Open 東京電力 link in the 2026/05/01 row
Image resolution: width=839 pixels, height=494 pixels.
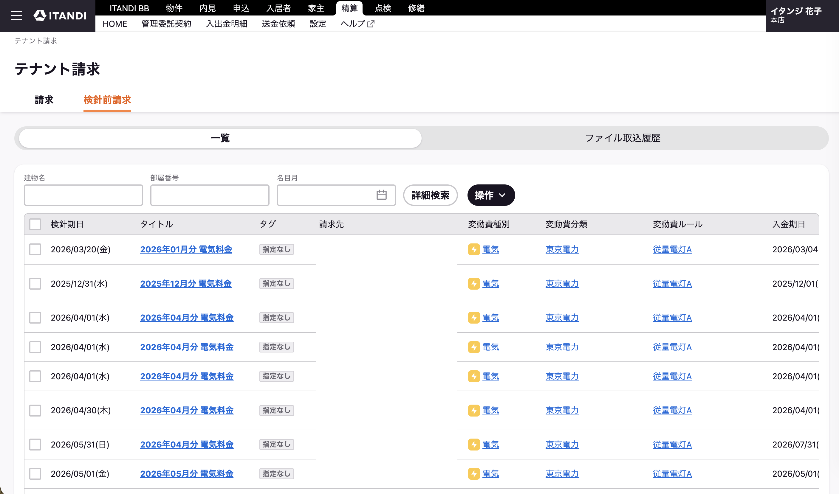[x=562, y=474]
